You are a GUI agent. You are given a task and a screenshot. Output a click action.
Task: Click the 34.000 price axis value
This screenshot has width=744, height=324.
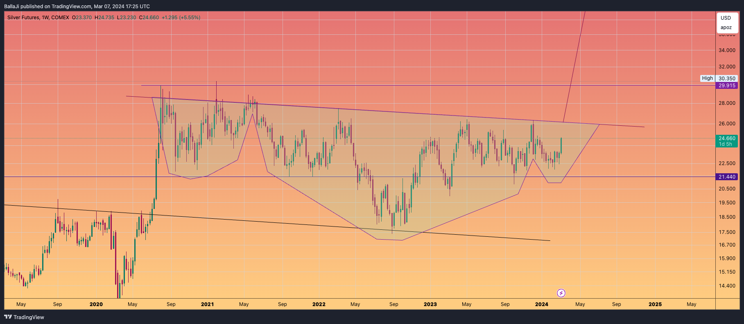click(727, 50)
